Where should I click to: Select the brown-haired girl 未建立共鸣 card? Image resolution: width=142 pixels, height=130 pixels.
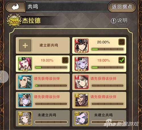tap(43, 118)
